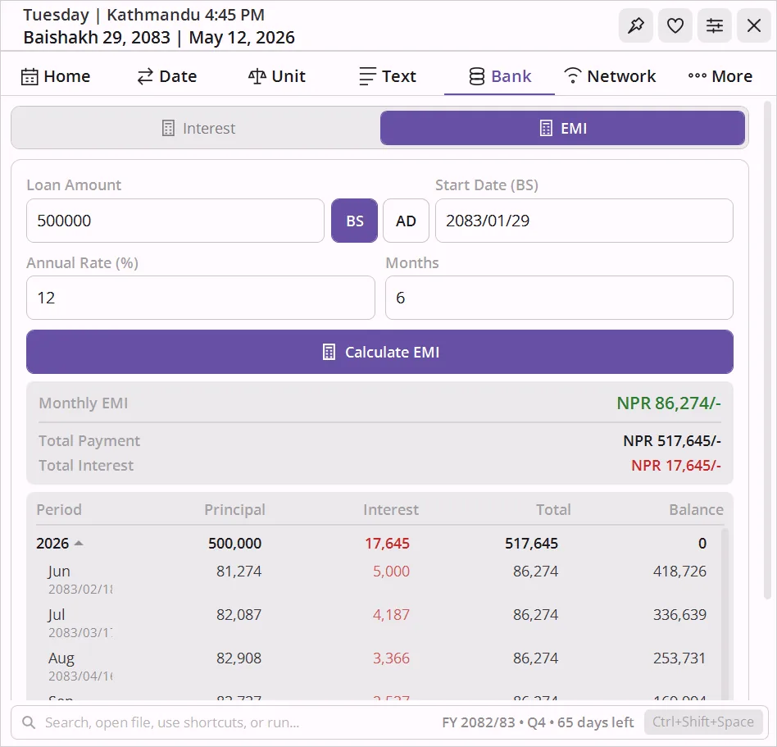The height and width of the screenshot is (747, 777).
Task: Click the Ctrl+Shift+Space shortcut badge
Action: coord(702,722)
